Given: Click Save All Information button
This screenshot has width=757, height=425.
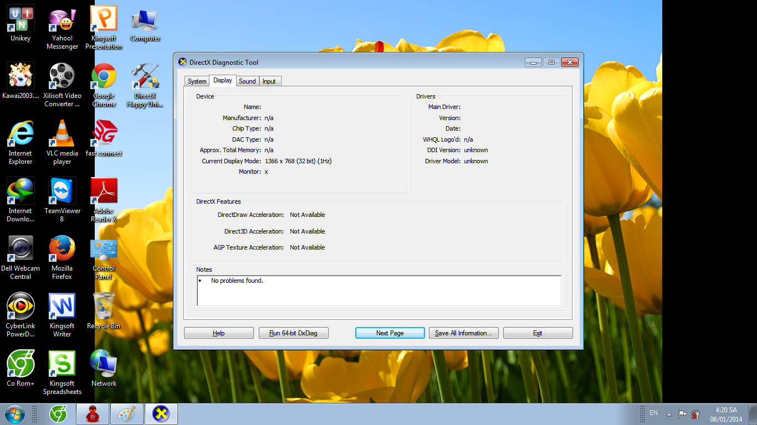Looking at the screenshot, I should tap(464, 333).
